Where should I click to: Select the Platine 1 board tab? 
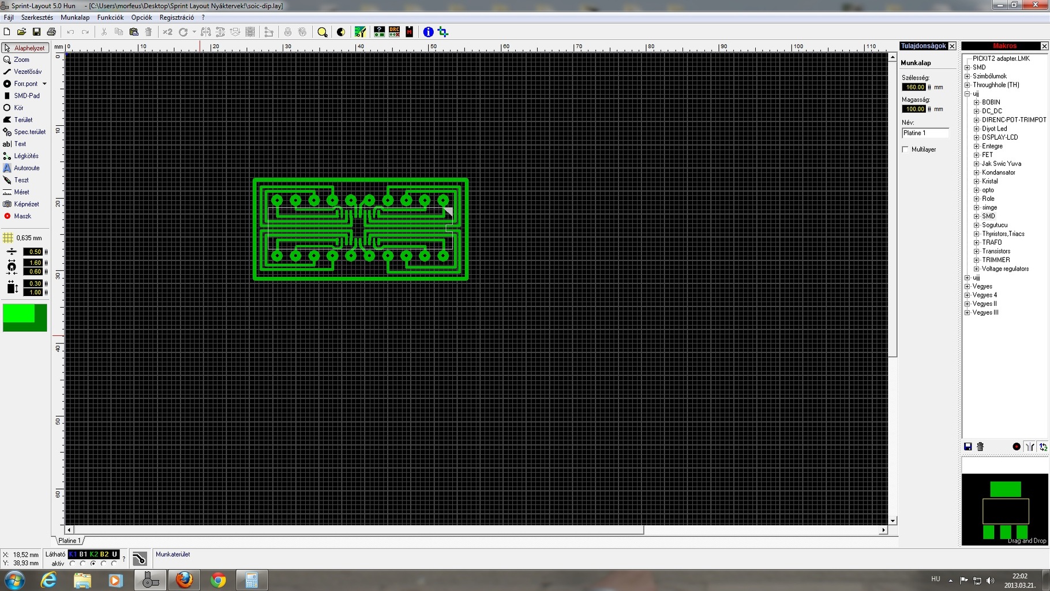click(x=70, y=541)
